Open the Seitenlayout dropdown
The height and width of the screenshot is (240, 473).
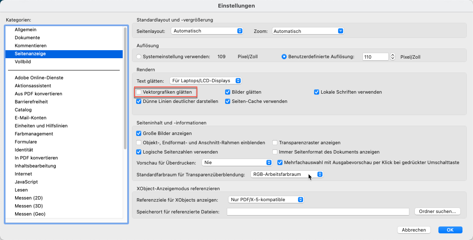tap(207, 31)
